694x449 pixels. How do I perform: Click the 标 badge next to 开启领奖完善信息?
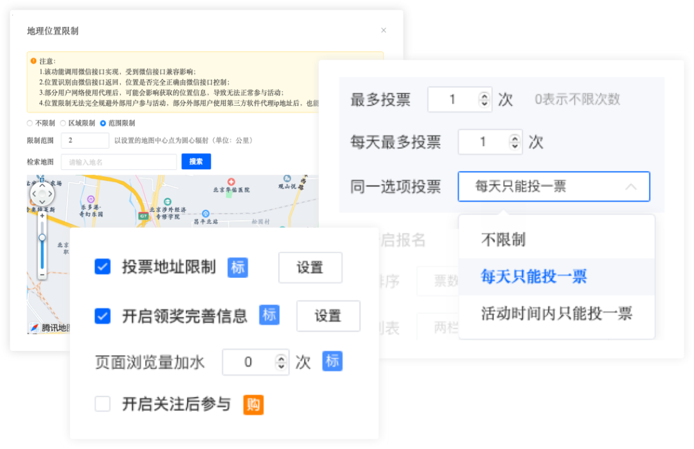[269, 315]
